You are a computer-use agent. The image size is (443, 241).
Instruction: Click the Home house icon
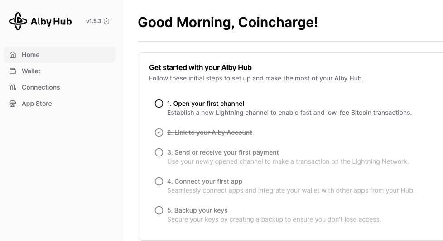coord(13,55)
